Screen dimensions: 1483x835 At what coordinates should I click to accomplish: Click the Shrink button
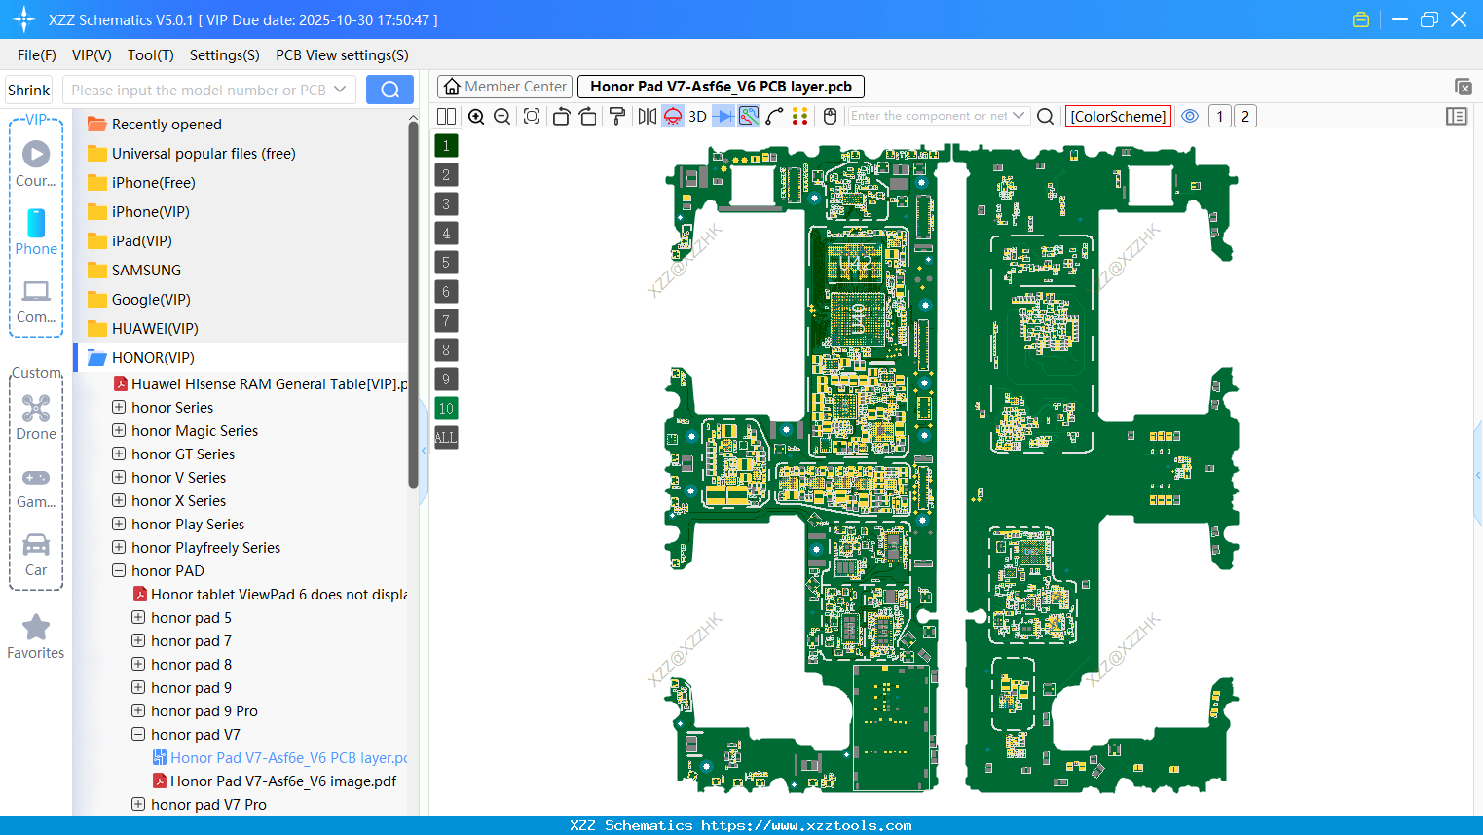(29, 90)
